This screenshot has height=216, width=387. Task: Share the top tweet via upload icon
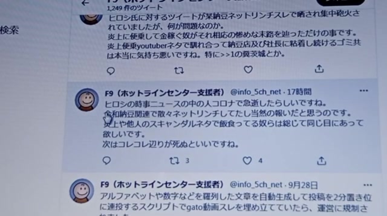[x=319, y=69]
